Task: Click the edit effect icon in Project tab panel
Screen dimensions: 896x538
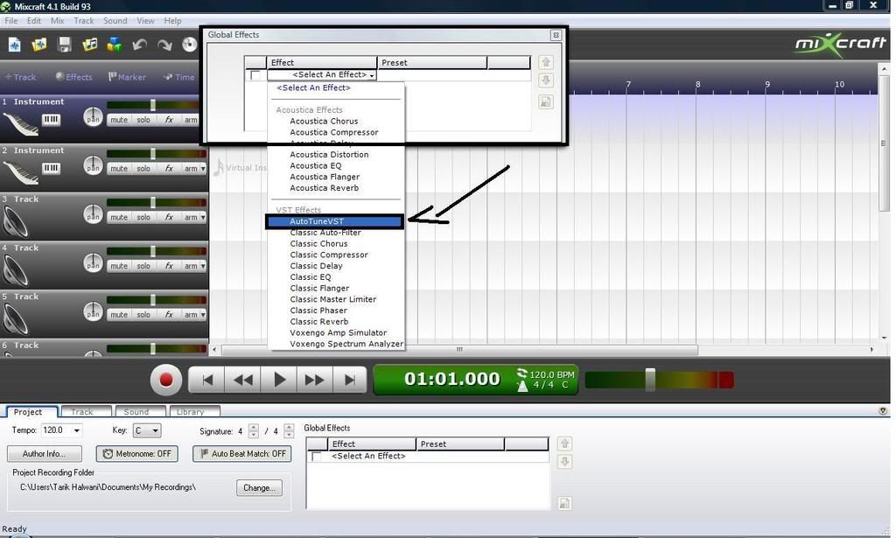Action: 564,503
